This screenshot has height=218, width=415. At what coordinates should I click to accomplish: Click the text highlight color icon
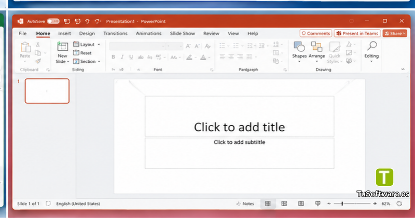tap(189, 57)
